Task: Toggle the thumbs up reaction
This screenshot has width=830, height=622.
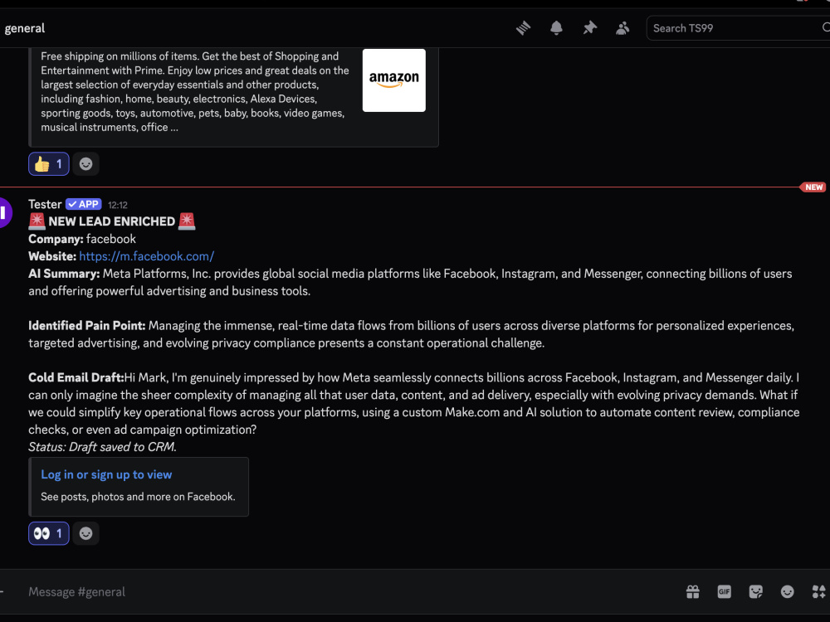Action: (49, 164)
